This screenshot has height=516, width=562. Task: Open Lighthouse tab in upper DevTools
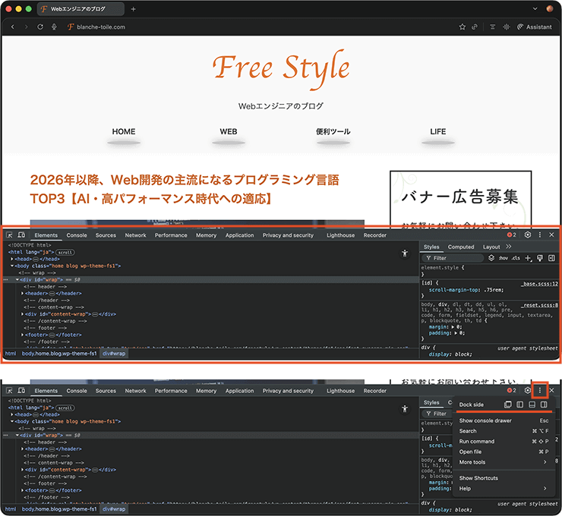pos(340,235)
